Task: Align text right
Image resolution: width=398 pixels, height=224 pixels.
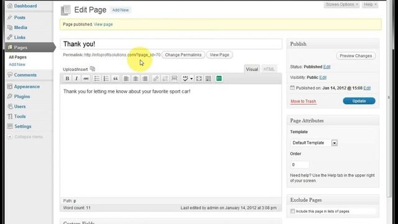Action: click(x=145, y=78)
